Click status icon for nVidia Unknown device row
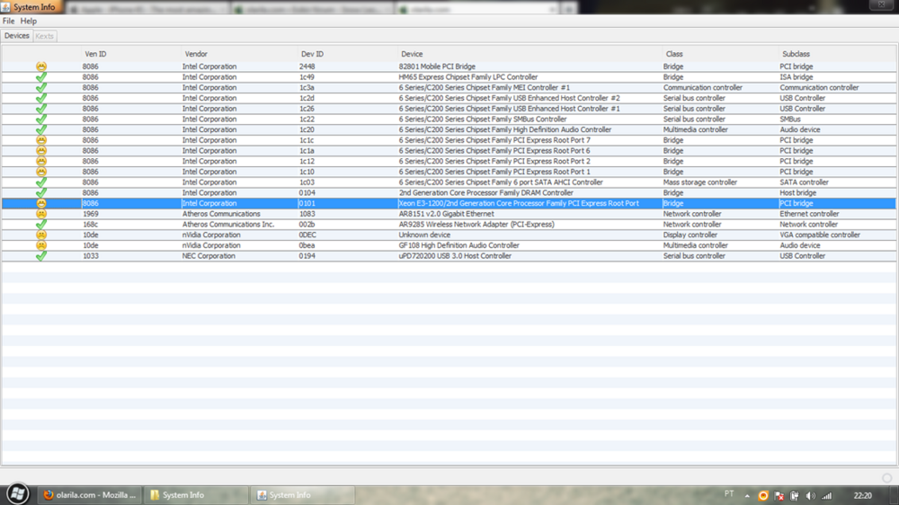 point(41,235)
